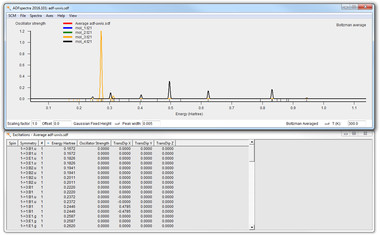Click the TransDip Z column header
Screen dimensions: 380x235
coord(165,143)
